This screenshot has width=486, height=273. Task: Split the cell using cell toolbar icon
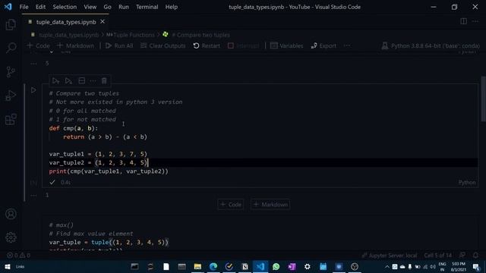coord(81,81)
